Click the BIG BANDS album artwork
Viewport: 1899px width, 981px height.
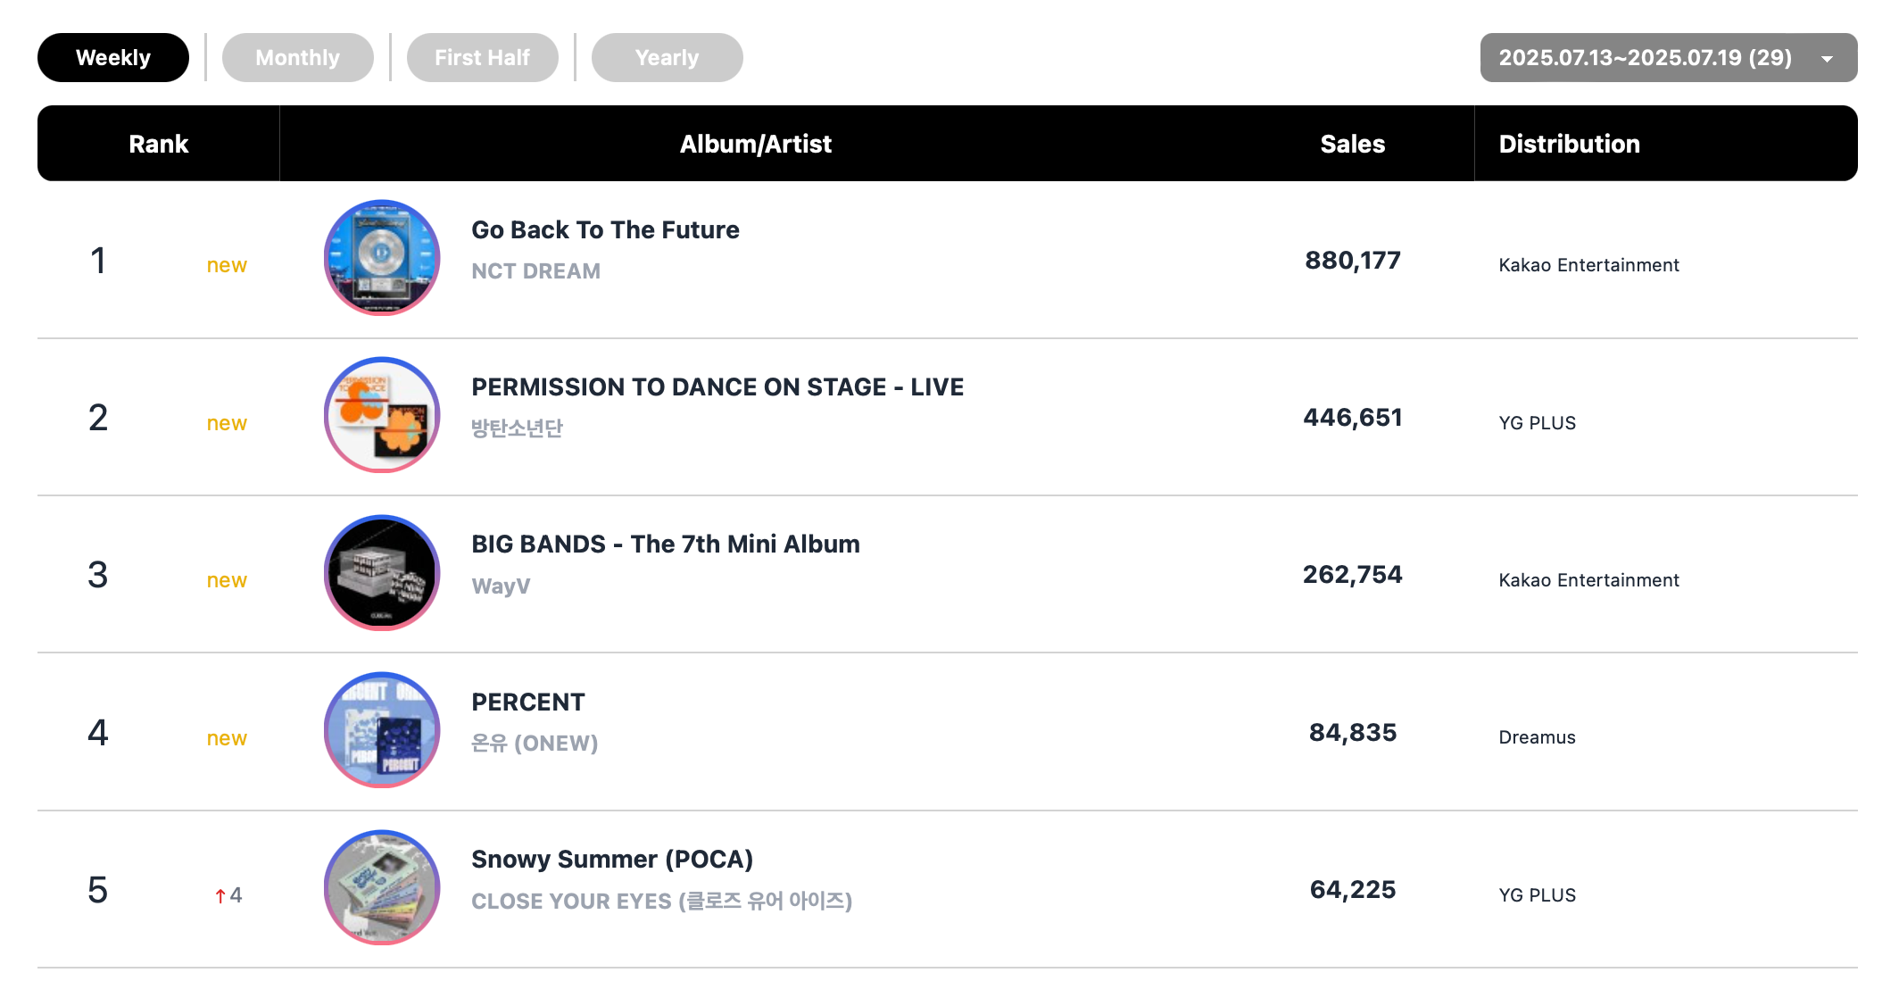pos(382,573)
